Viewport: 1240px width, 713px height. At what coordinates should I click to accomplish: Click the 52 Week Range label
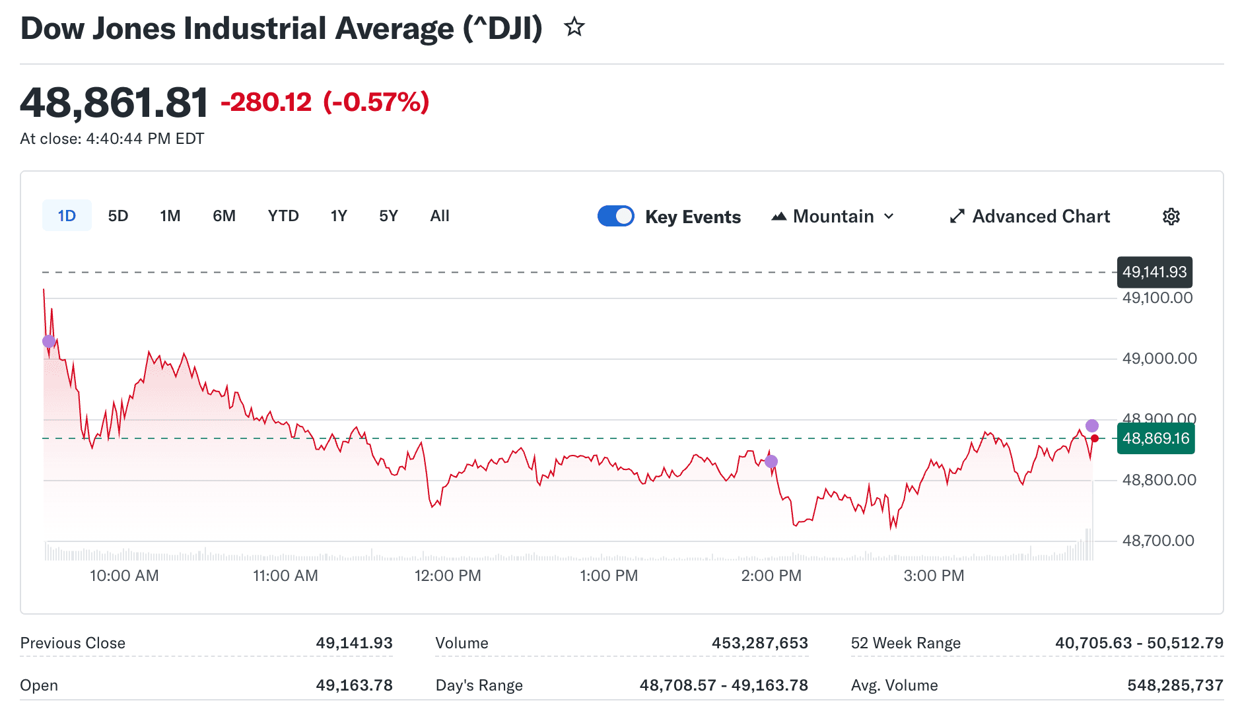click(906, 643)
